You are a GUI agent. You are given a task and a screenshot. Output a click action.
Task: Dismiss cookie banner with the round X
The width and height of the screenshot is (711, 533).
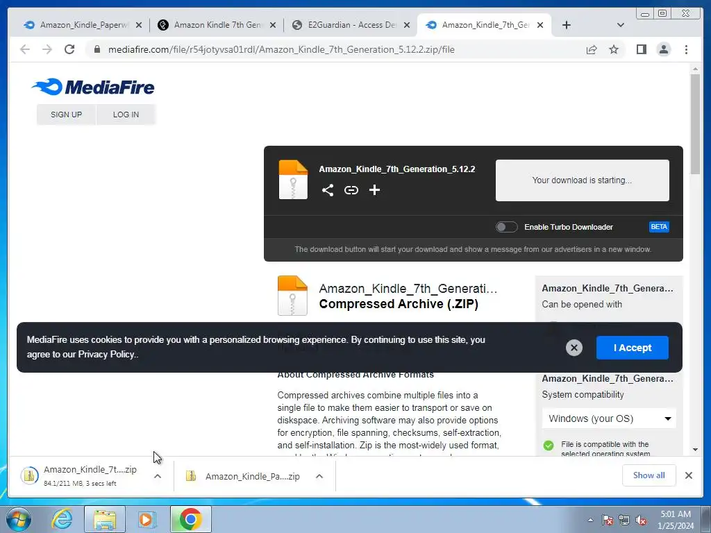574,348
